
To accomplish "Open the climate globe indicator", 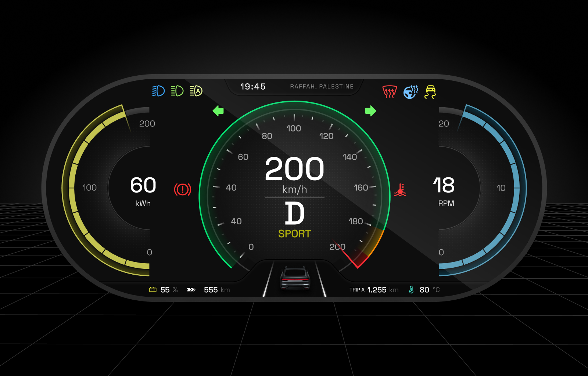I will (x=411, y=92).
